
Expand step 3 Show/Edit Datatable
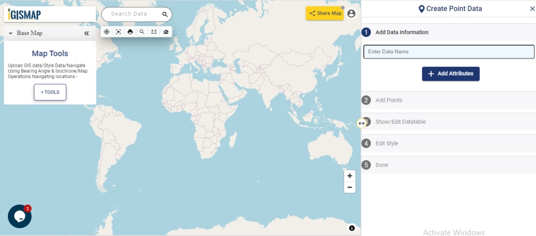449,122
